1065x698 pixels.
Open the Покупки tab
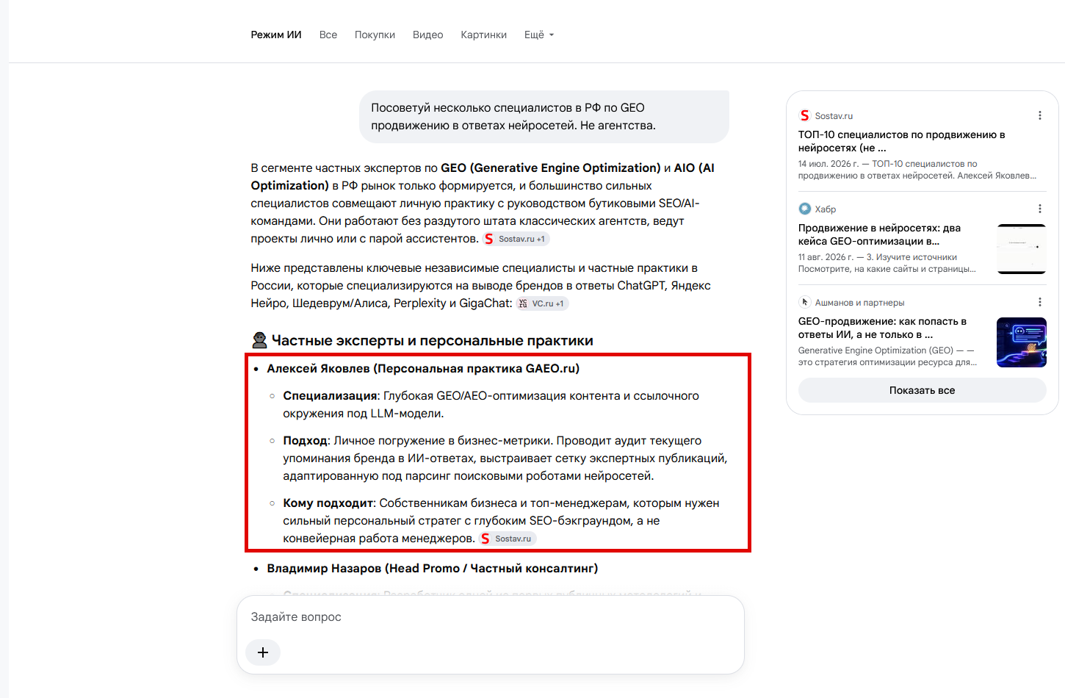[375, 35]
